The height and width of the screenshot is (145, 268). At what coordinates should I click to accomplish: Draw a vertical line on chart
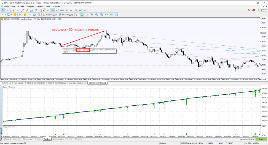(13, 10)
